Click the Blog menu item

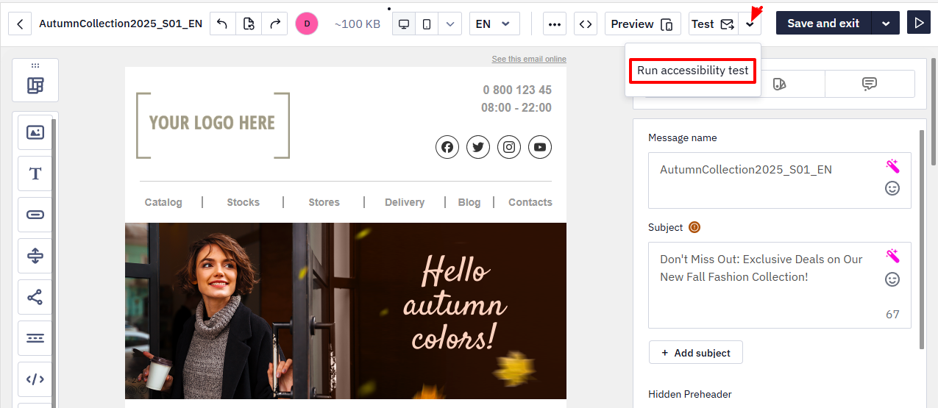[469, 202]
